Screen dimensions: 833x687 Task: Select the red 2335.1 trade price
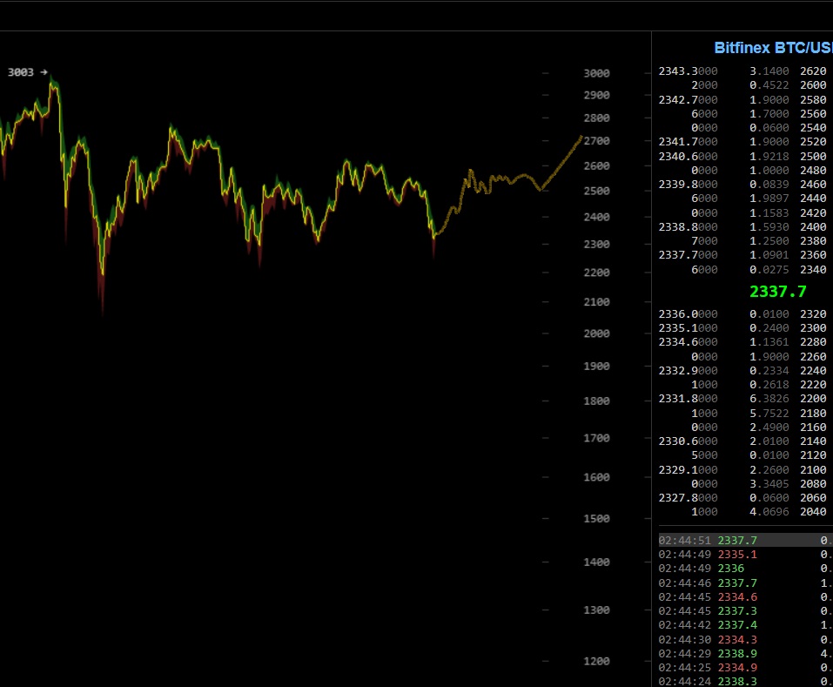[737, 555]
